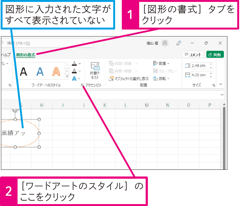Screen dimensions: 249x206
Task: Click the shape's rotation handle
Action: [x=15, y=110]
